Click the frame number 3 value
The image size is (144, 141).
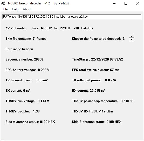[124, 39]
